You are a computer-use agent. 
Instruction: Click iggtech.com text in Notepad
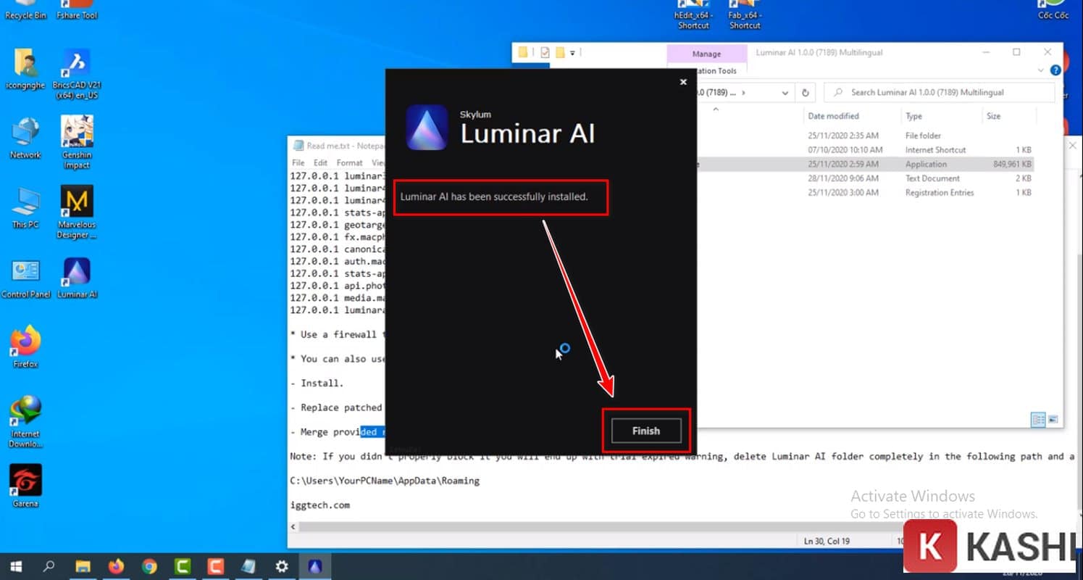point(319,505)
